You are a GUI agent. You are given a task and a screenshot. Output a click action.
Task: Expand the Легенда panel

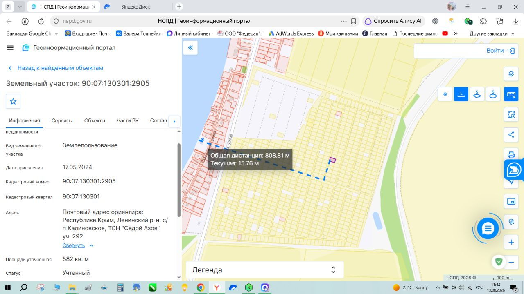click(x=265, y=270)
